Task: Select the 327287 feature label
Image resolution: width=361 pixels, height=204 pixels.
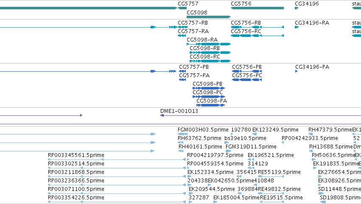Action: coord(199,198)
